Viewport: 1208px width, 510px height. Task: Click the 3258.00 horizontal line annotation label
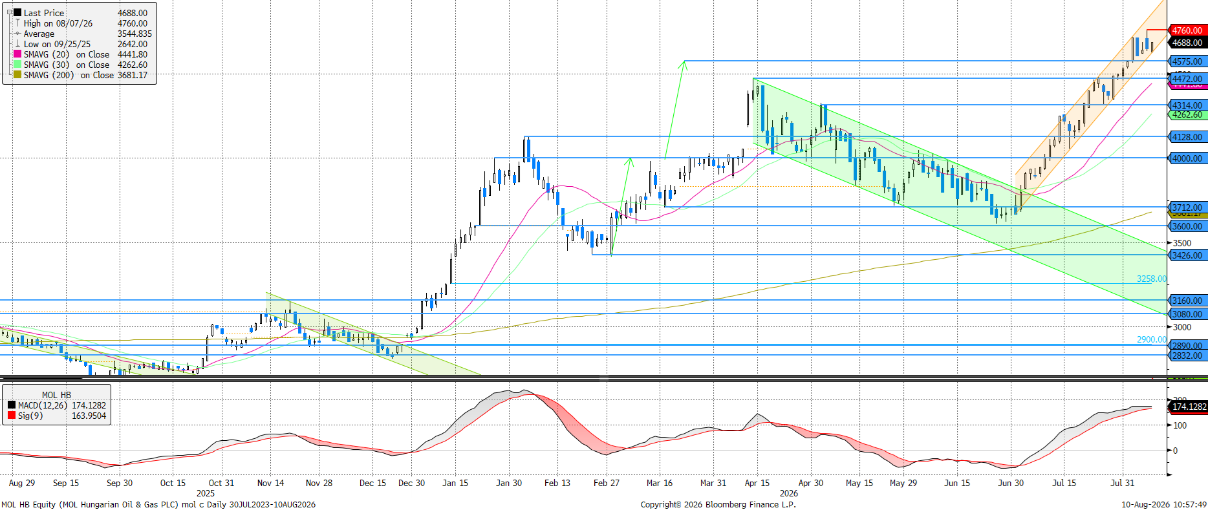pyautogui.click(x=1152, y=279)
